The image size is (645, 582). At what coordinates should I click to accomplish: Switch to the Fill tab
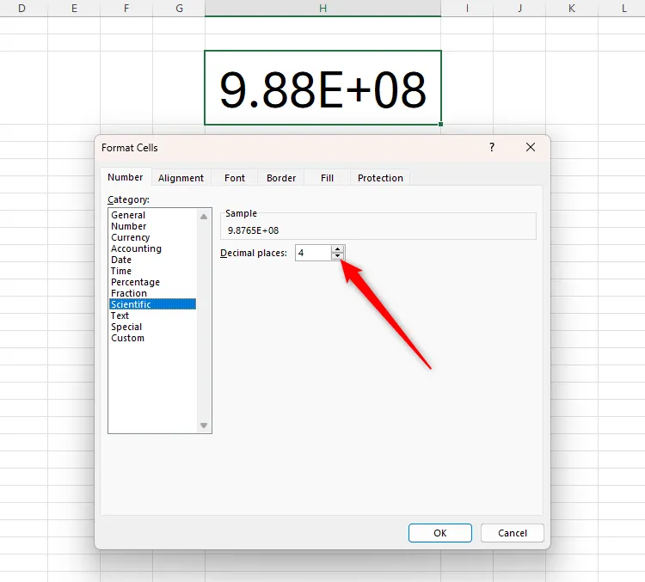(327, 178)
